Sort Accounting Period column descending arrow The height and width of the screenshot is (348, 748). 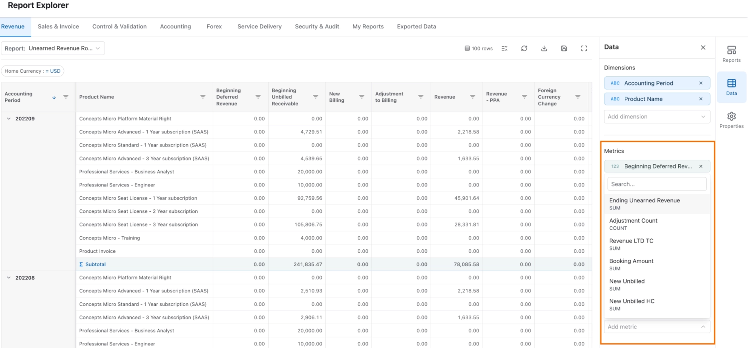[54, 97]
